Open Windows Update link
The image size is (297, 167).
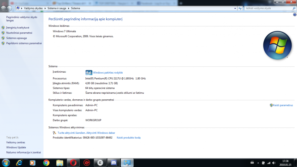(16, 147)
